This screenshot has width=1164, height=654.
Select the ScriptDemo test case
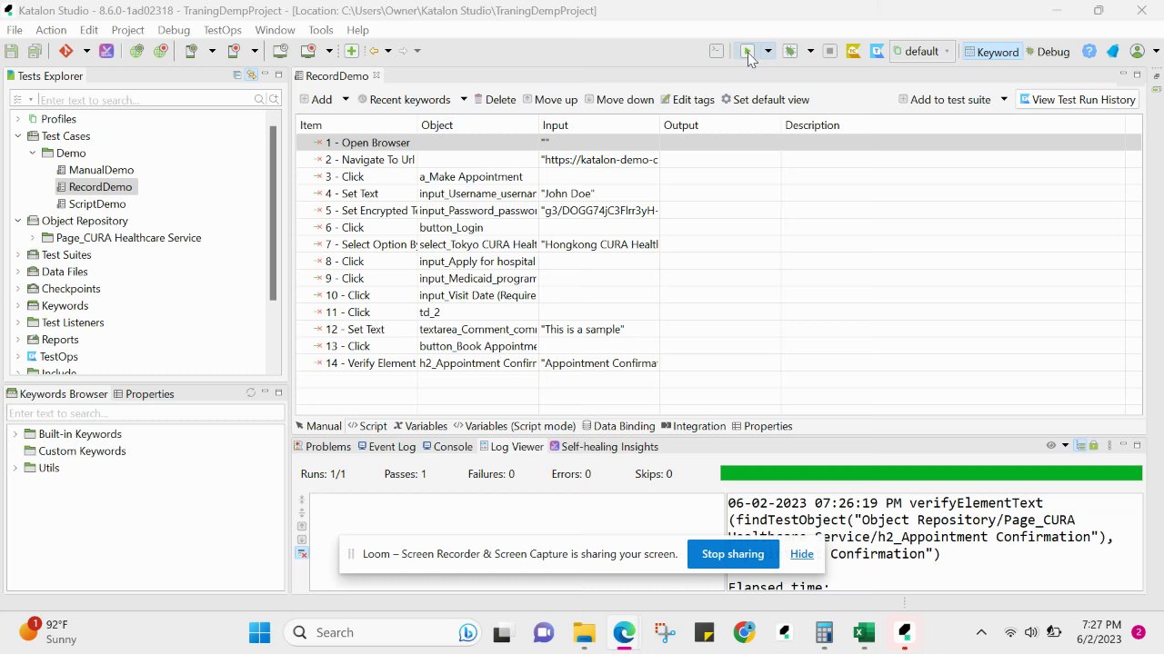pos(97,204)
